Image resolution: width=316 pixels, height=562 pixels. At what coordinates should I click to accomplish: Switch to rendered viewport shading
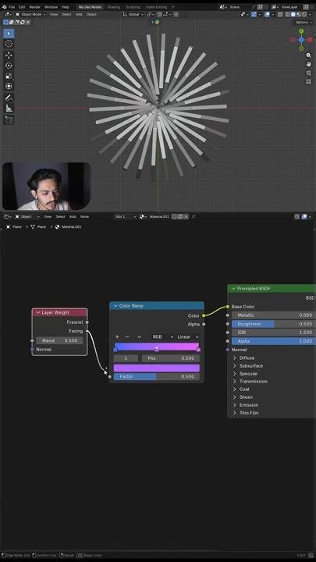[304, 14]
